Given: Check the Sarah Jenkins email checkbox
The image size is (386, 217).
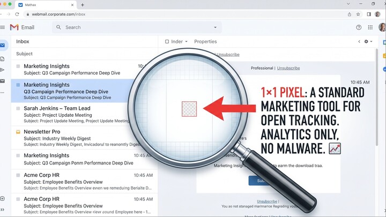Looking at the screenshot, I should pos(18,108).
